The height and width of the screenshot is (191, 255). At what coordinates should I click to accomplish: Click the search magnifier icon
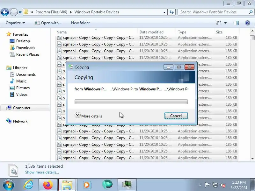(x=251, y=12)
